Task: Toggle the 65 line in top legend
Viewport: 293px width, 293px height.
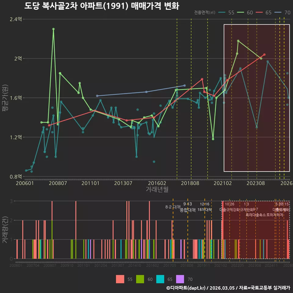Action: [263, 13]
